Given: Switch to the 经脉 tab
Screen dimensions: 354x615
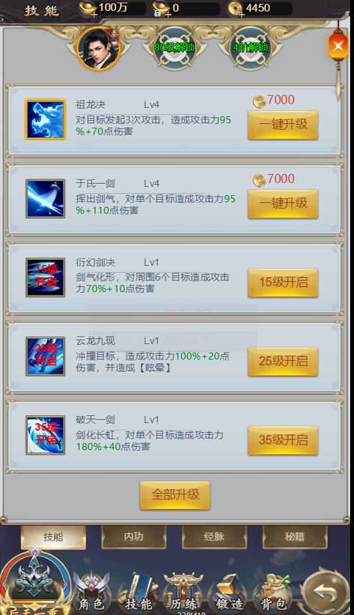Looking at the screenshot, I should tap(215, 537).
